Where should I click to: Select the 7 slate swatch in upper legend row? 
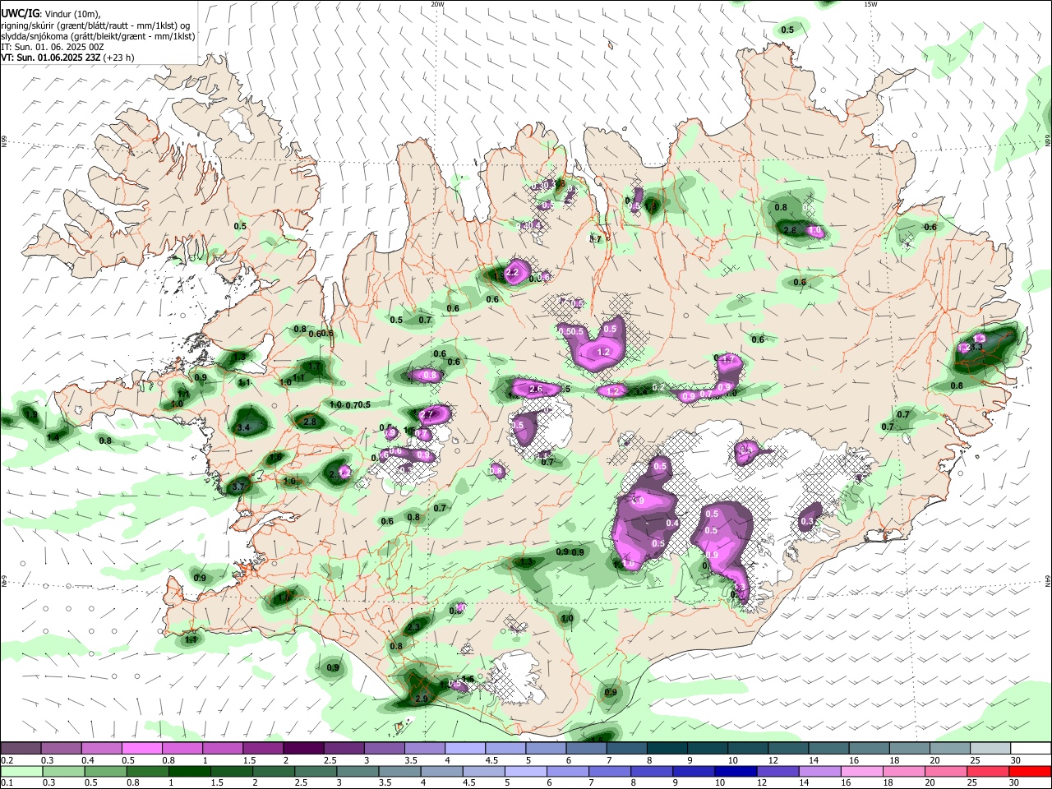626,749
